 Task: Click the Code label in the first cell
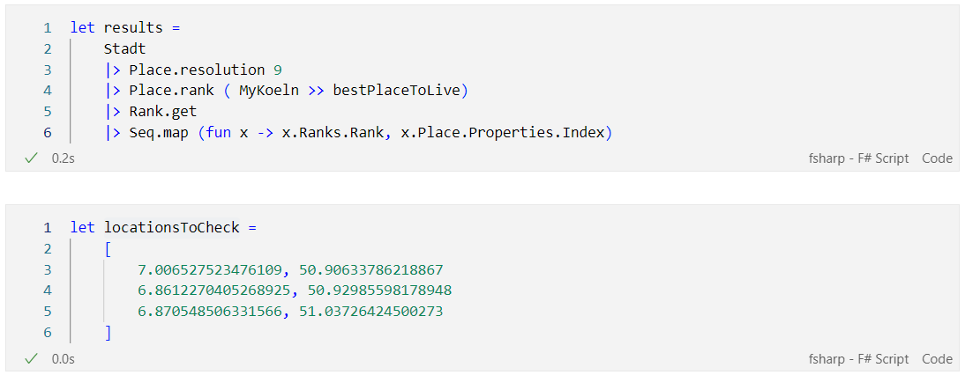click(937, 158)
